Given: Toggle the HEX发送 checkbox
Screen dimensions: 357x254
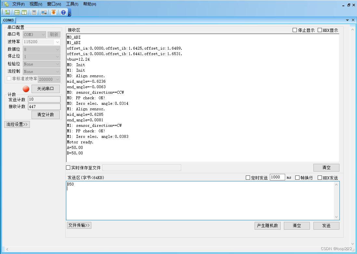Looking at the screenshot, I should point(320,178).
